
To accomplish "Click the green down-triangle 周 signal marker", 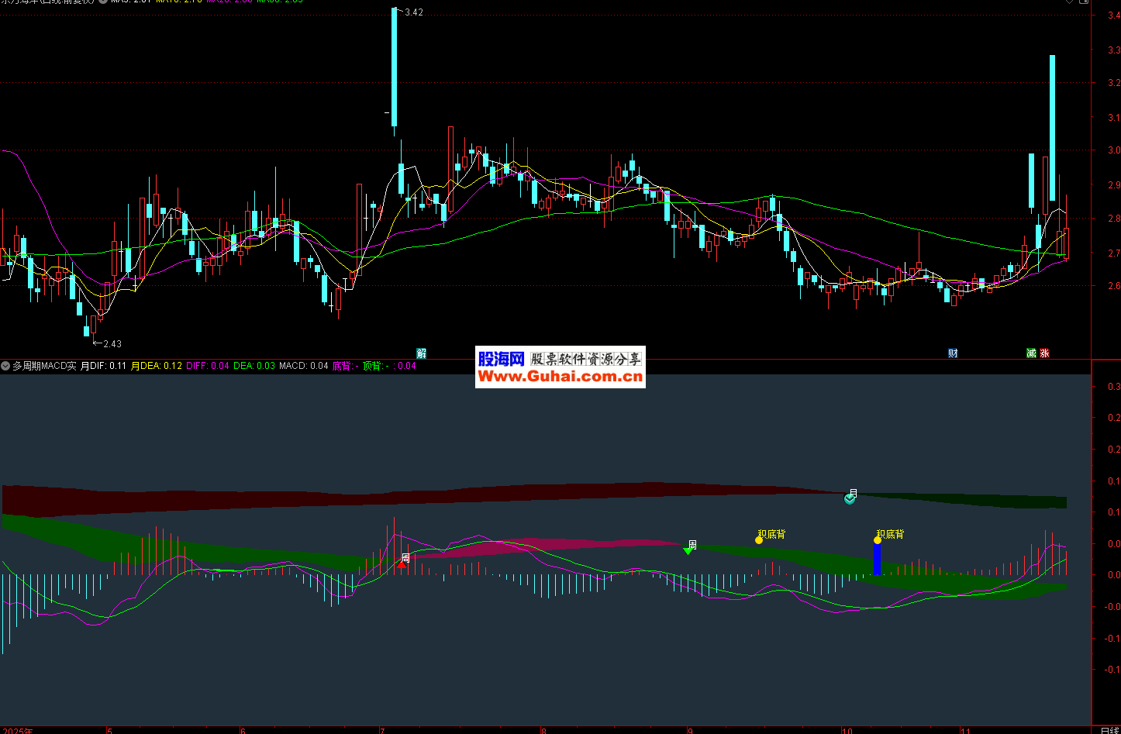I will pos(688,550).
